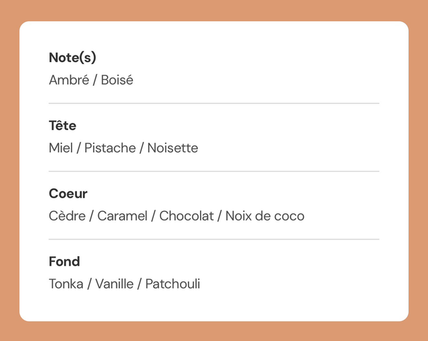Viewport: 428px width, 341px height.
Task: Select Miel in the Tête notes
Action: point(60,148)
